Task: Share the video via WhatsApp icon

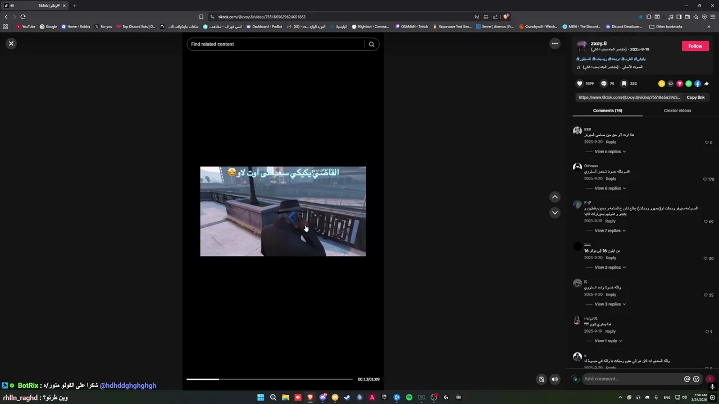Action: coord(689,84)
